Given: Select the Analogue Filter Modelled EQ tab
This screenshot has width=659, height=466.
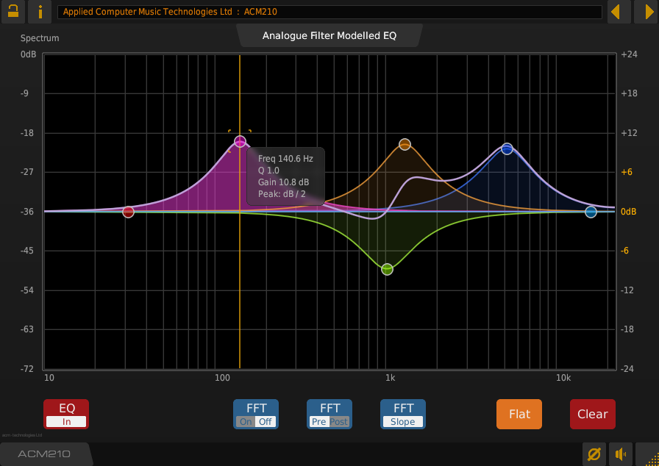Looking at the screenshot, I should [x=329, y=35].
